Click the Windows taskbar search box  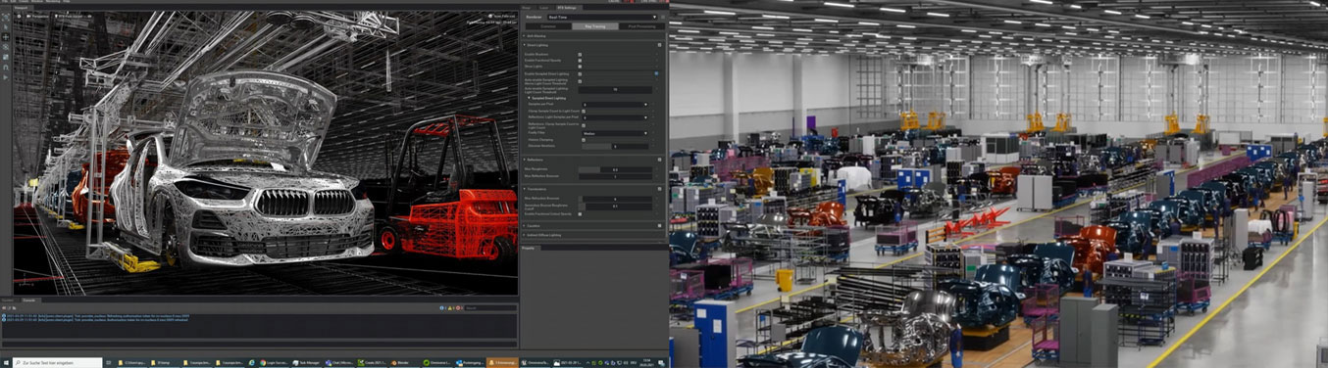(x=57, y=362)
